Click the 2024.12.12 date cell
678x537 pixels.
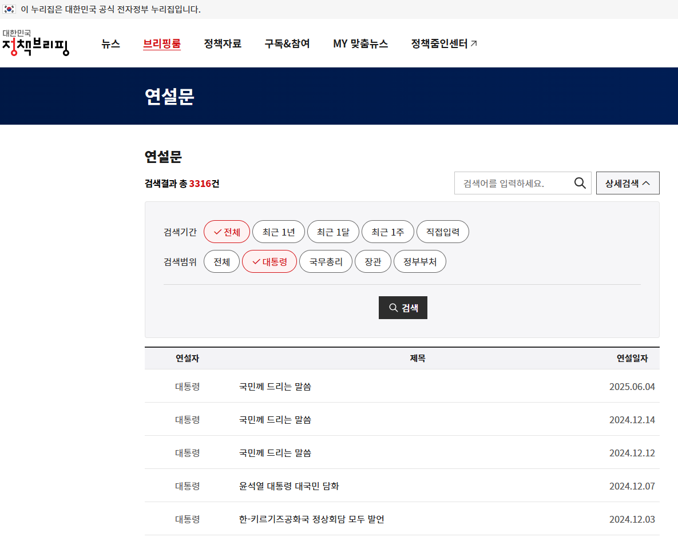pyautogui.click(x=632, y=453)
